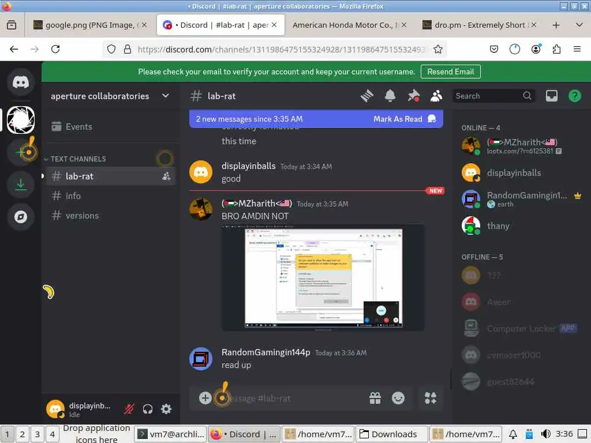Viewport: 591px width, 443px height.
Task: Open Firefox application hamburger menu
Action: click(577, 50)
